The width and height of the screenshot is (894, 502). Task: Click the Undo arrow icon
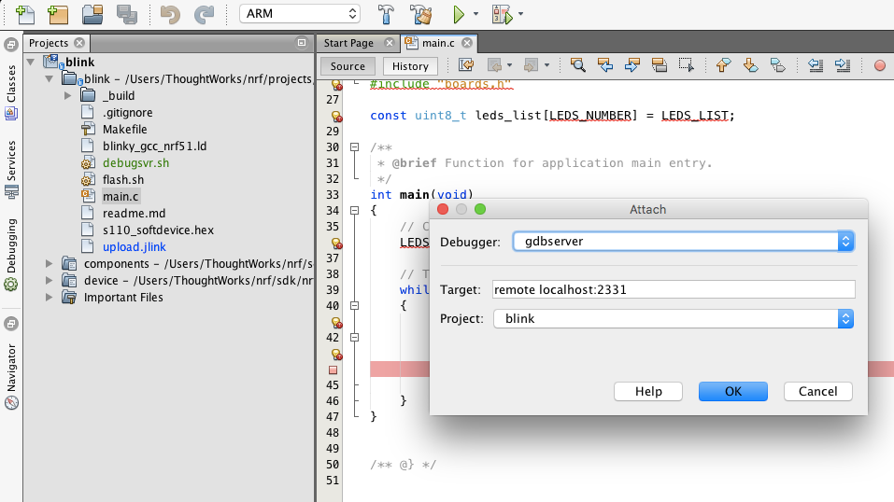pos(169,14)
